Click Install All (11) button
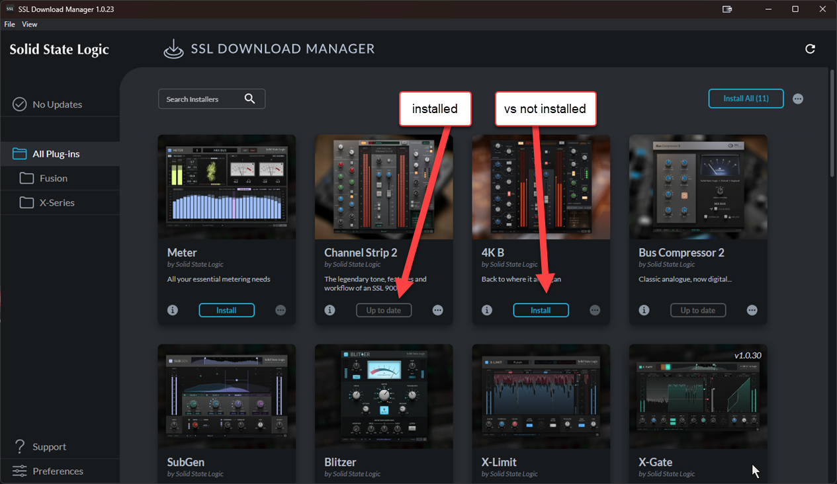The width and height of the screenshot is (837, 484). pyautogui.click(x=746, y=99)
